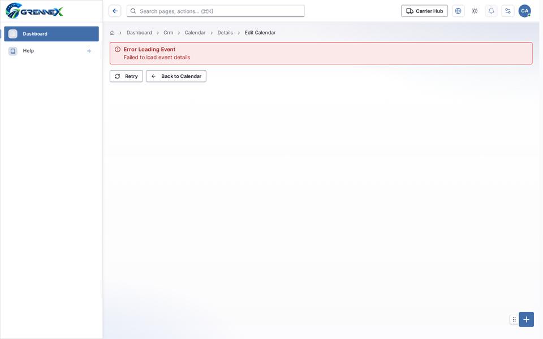
Task: Open the CA user avatar menu
Action: (525, 11)
